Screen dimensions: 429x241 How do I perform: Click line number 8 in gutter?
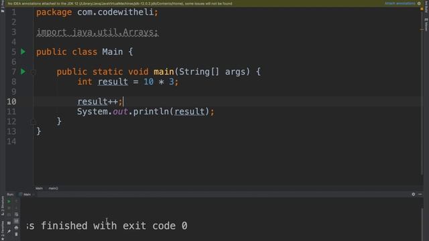13,82
